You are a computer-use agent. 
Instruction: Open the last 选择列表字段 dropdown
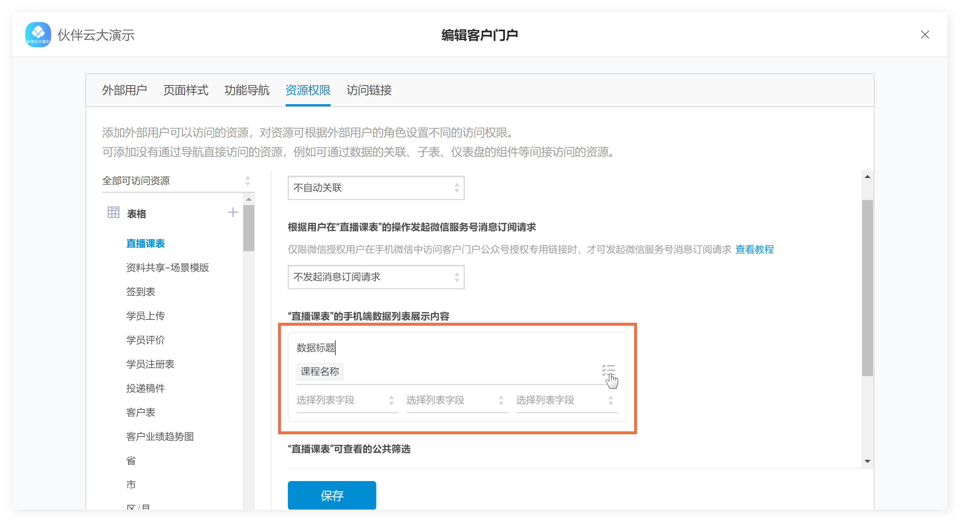point(567,400)
